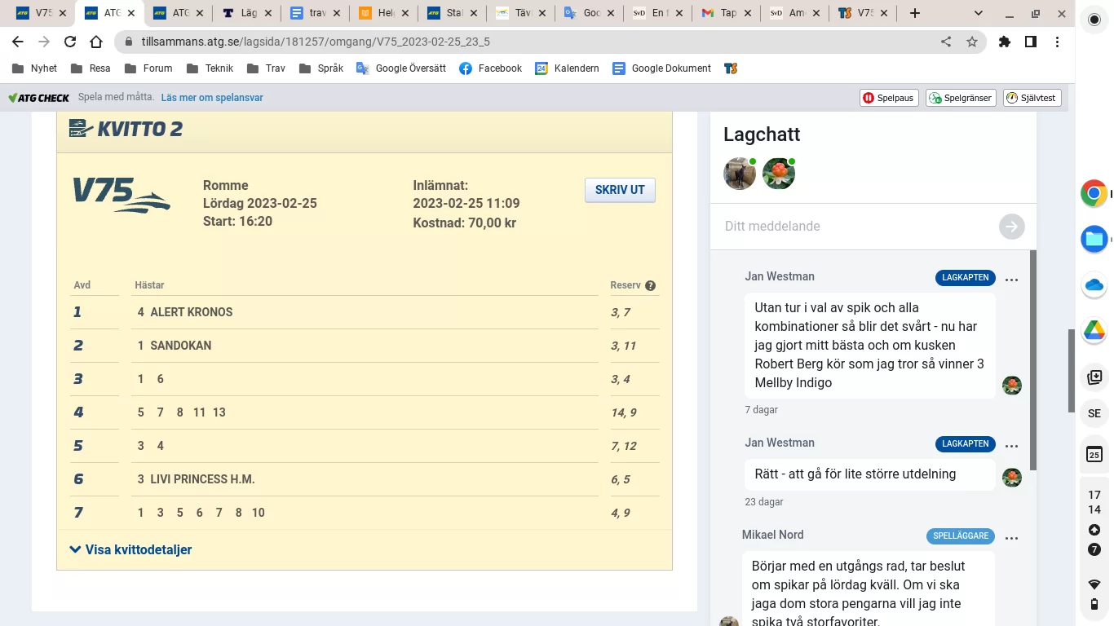Screen dimensions: 1114x626
Task: Open options menu on Mikael Nord's message
Action: point(1011,538)
